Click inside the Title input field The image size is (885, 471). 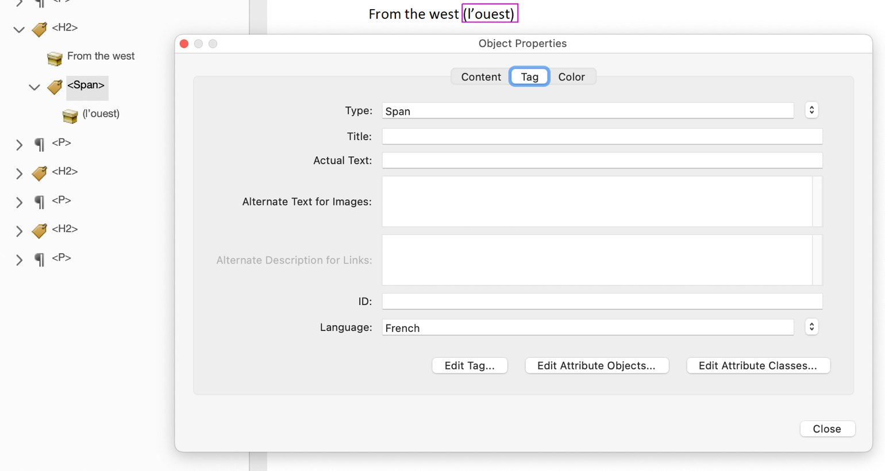pyautogui.click(x=602, y=136)
